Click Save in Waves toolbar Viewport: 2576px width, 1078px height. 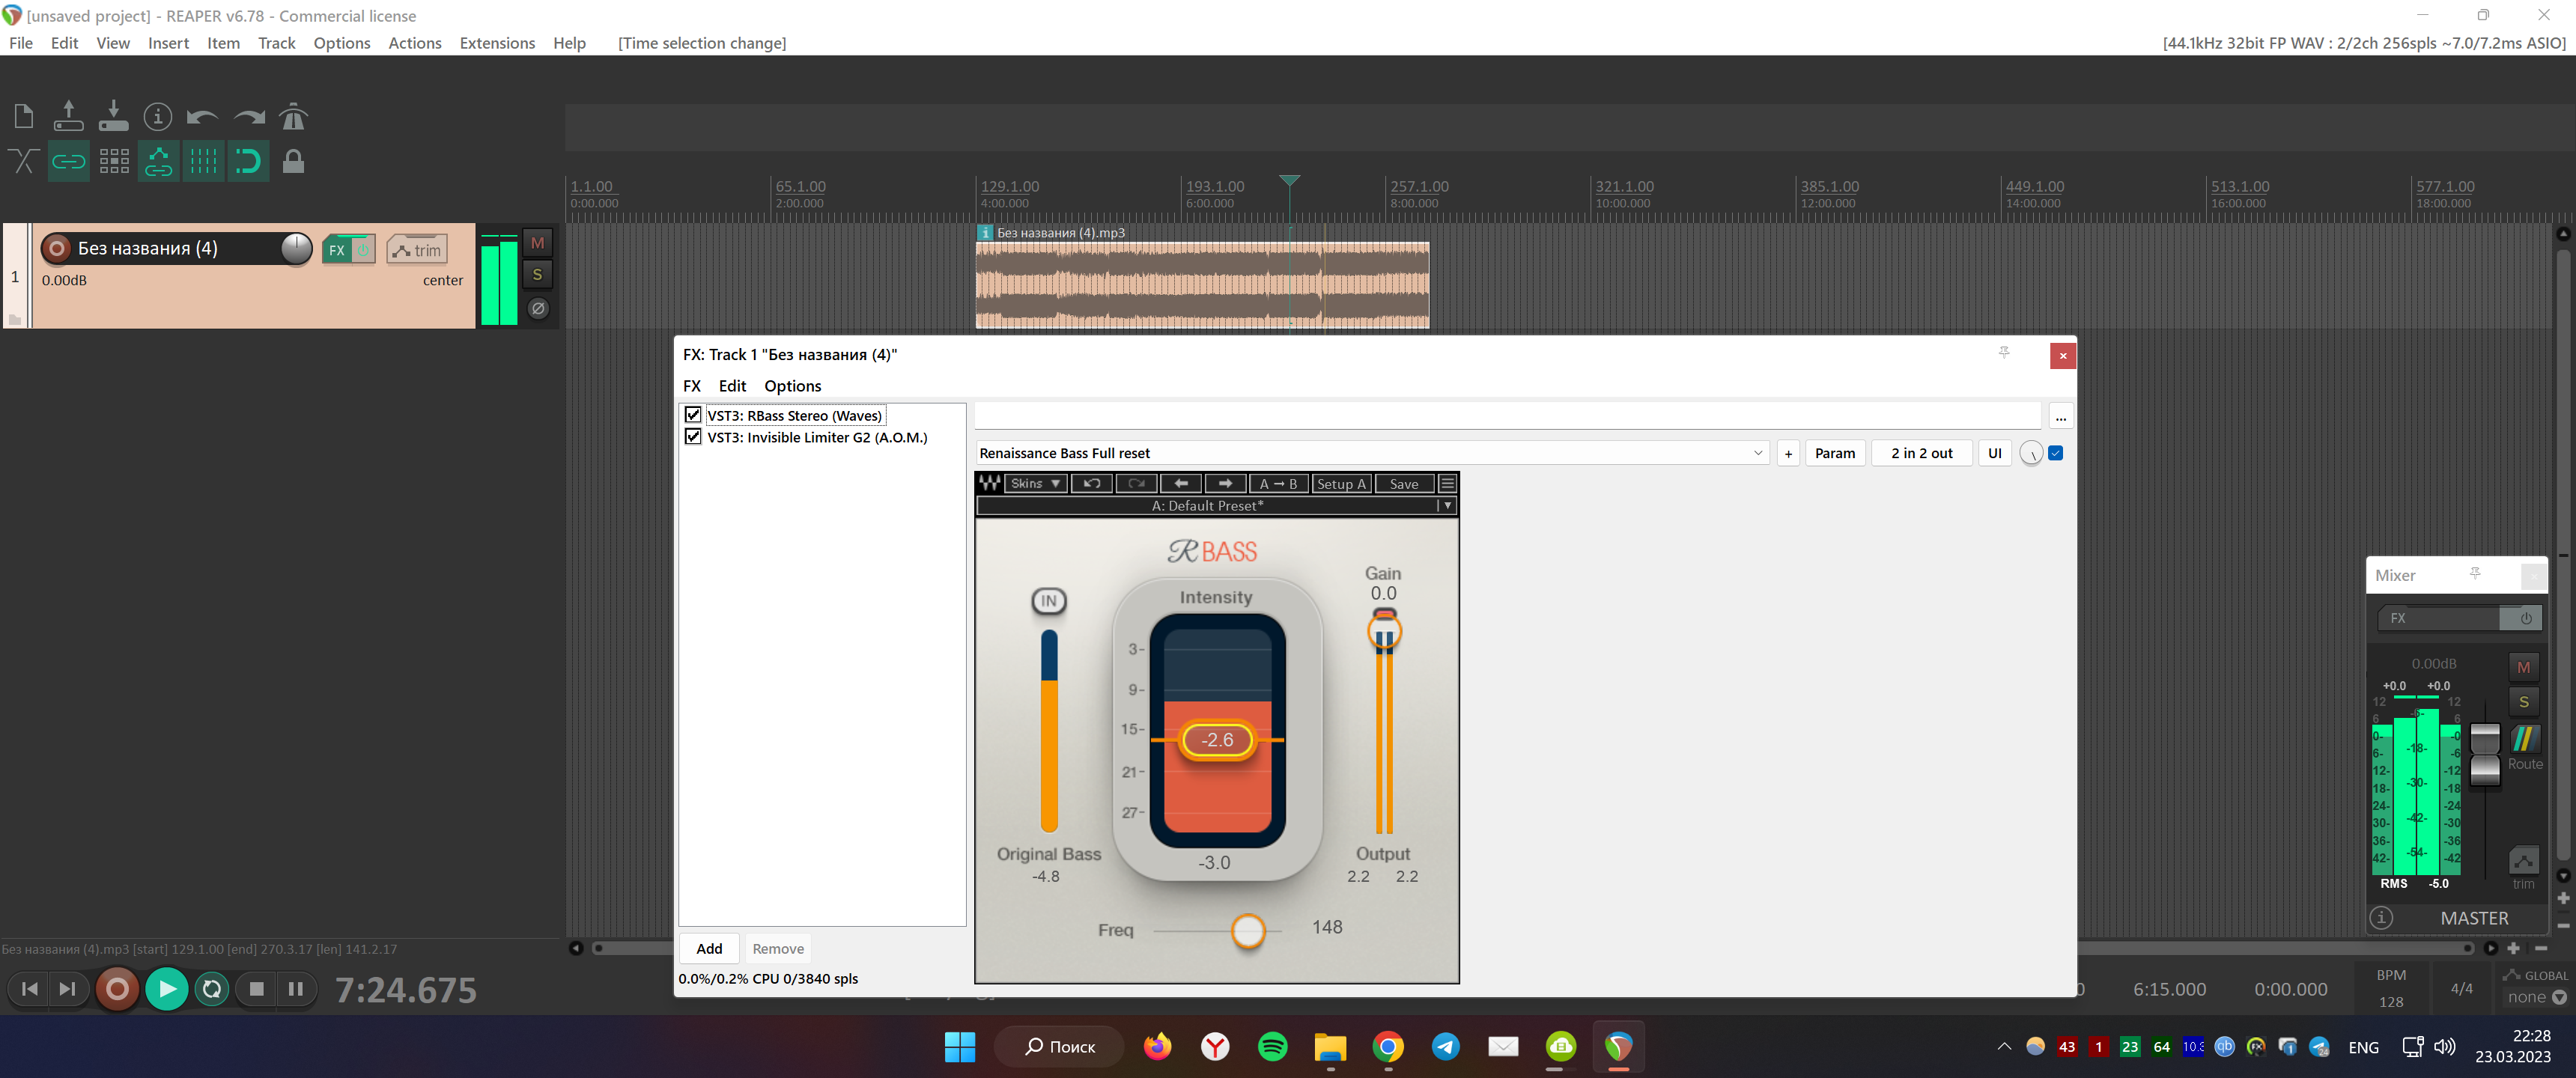(1404, 484)
